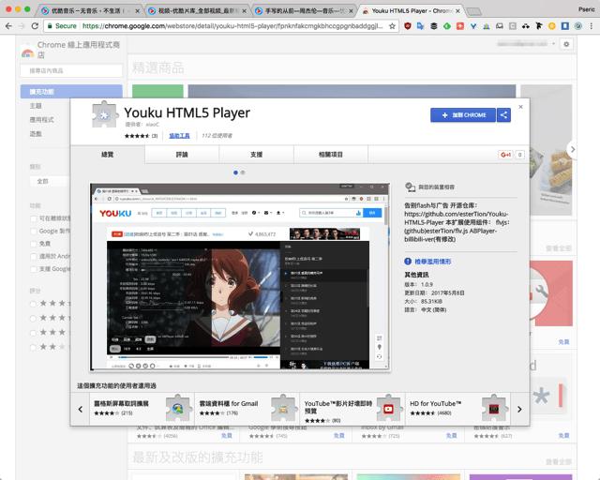
Task: Toggle the 支援 Google feature checkbox
Action: pos(34,269)
